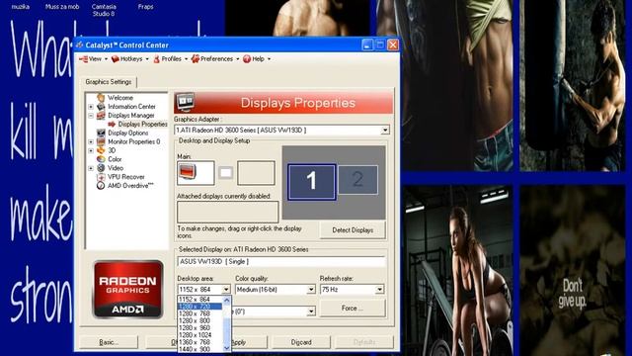Click the red Help icon

(247, 59)
